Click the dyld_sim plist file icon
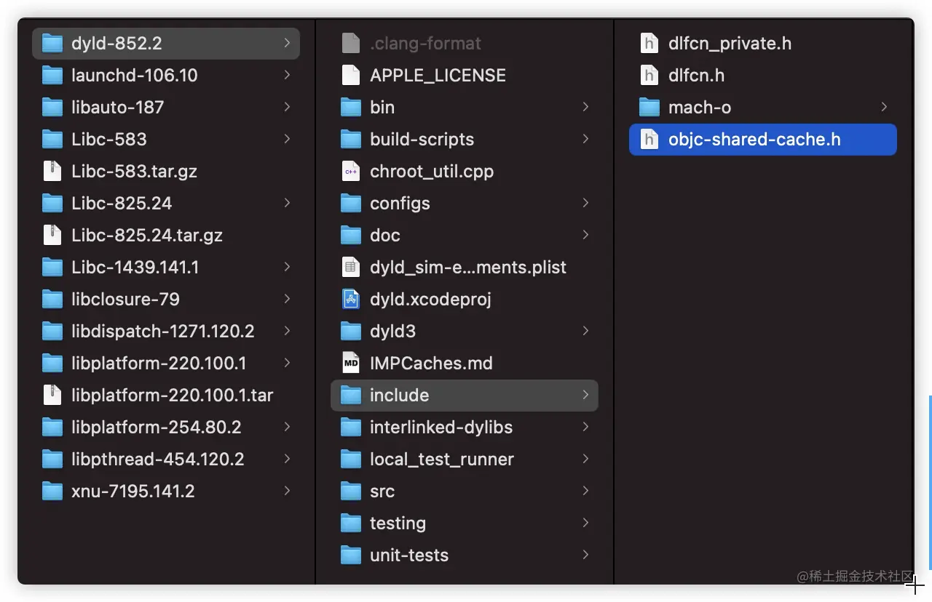Image resolution: width=932 pixels, height=602 pixels. tap(351, 267)
